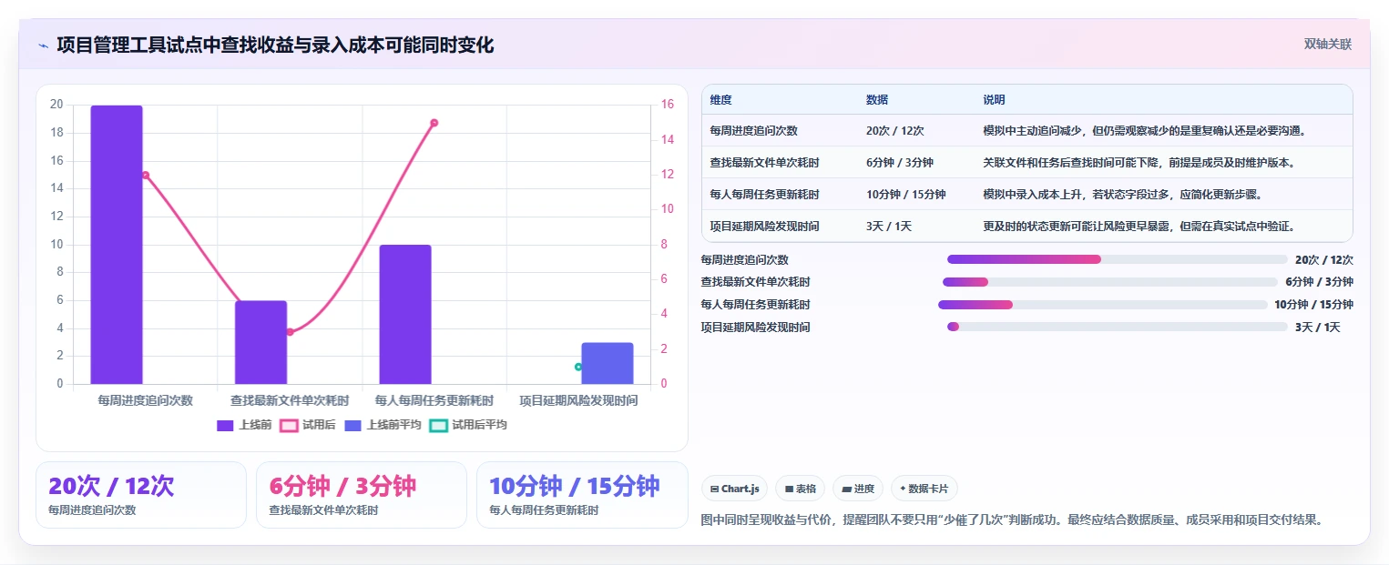Click the x-axis label 项目延期风险发现时间

pyautogui.click(x=578, y=400)
